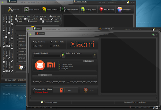161x110 pixels.
Task: Click shield icon in back window lower panel
Action: [21, 67]
